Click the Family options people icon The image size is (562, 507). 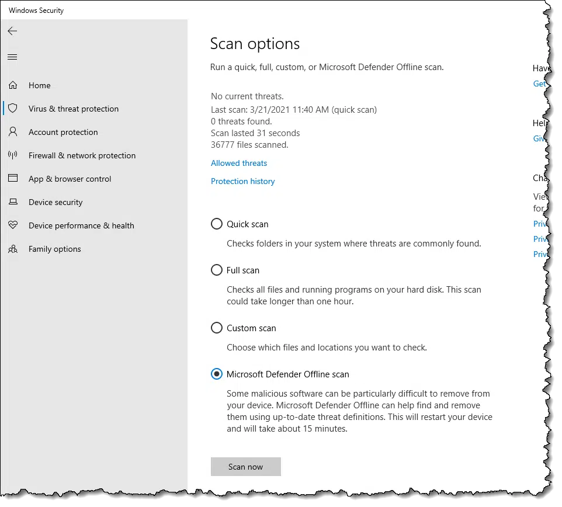13,249
